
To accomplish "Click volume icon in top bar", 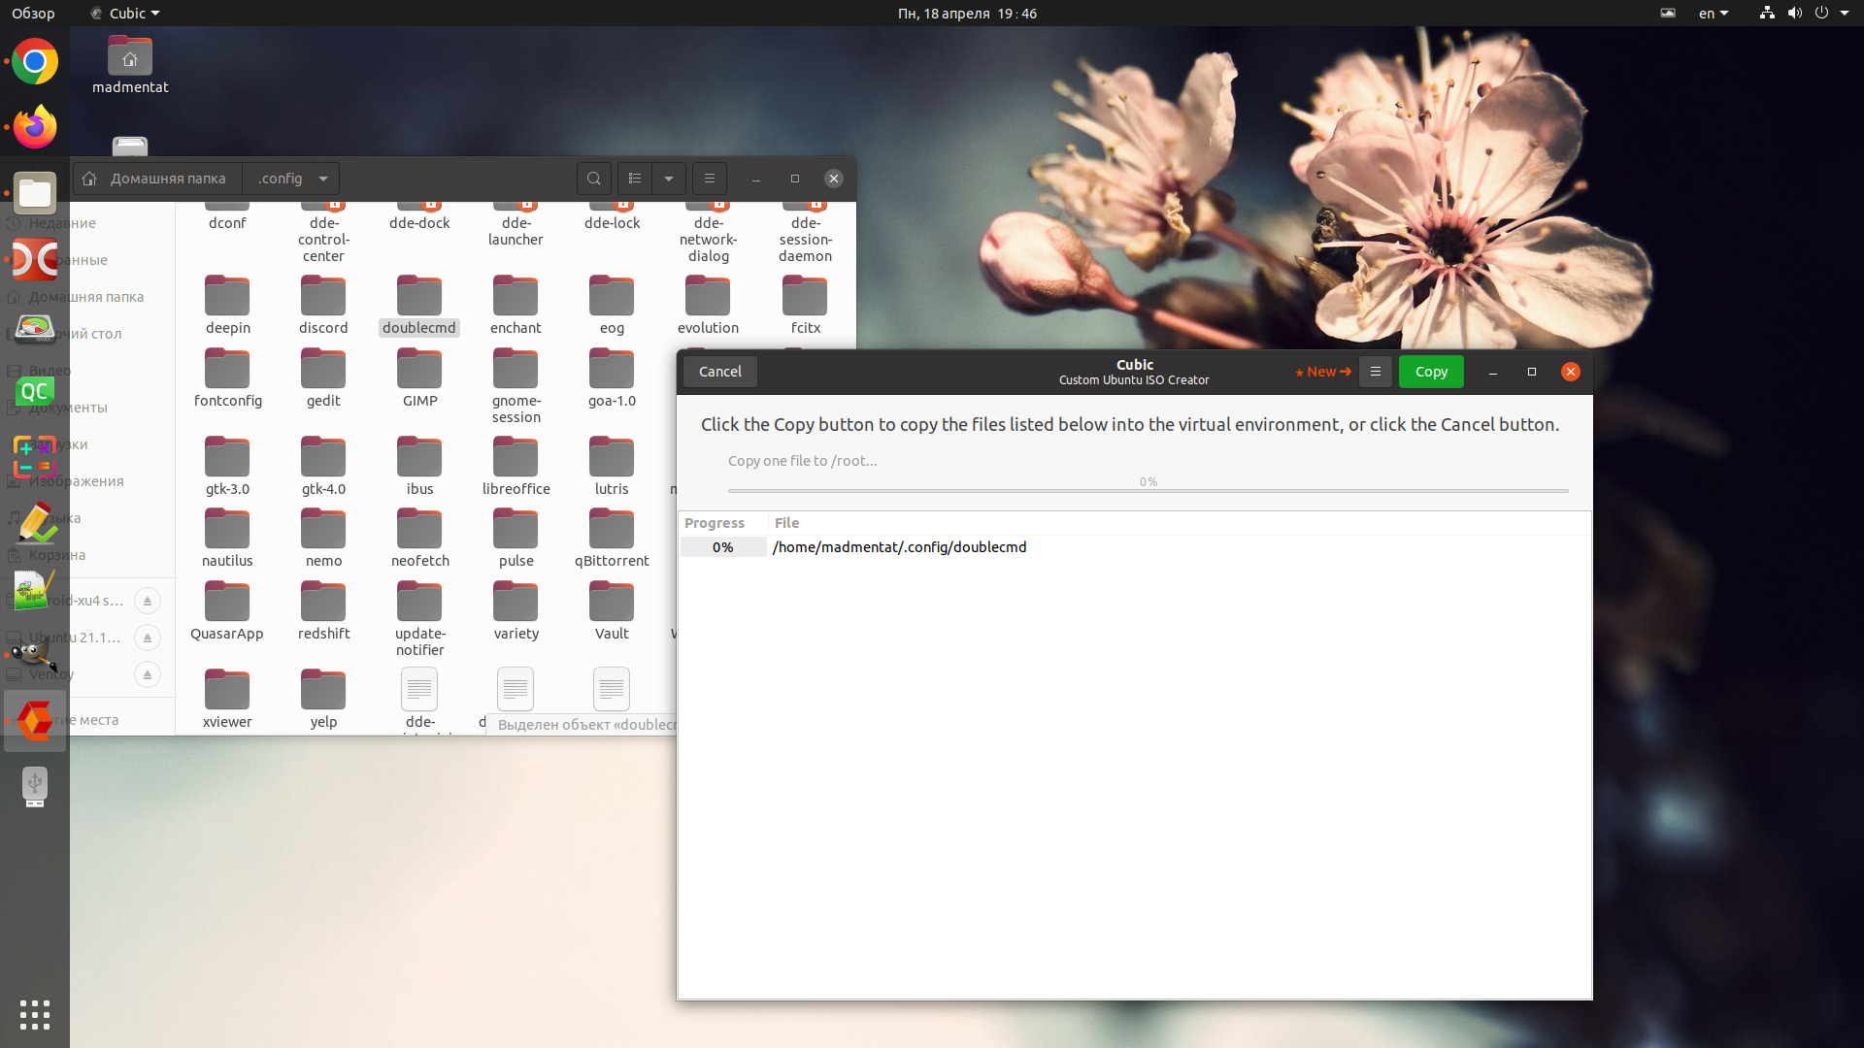I will click(1794, 14).
